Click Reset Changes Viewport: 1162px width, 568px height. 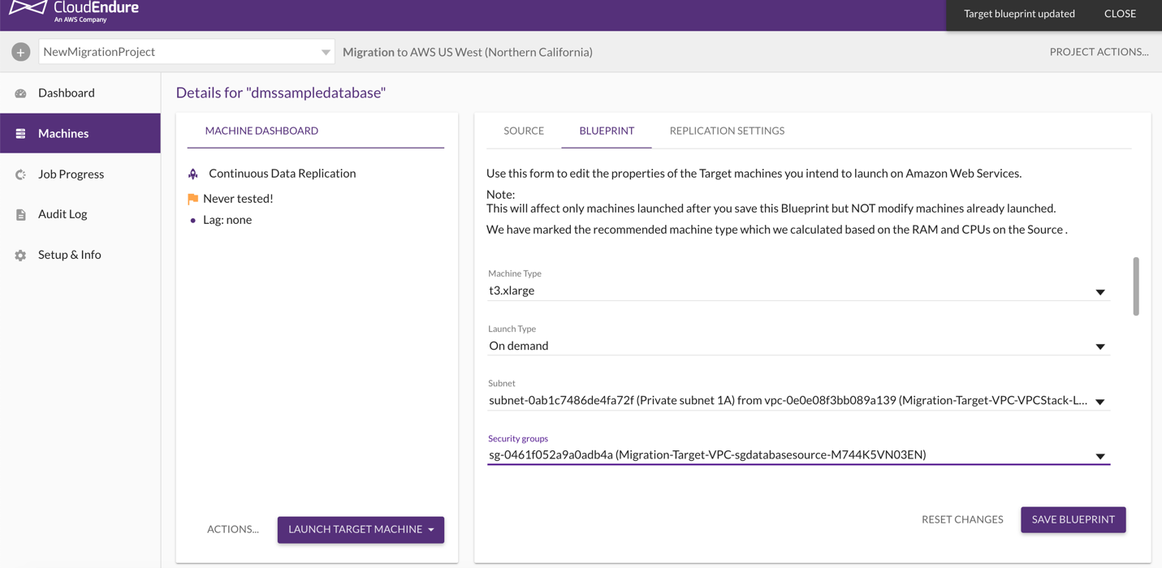[962, 519]
